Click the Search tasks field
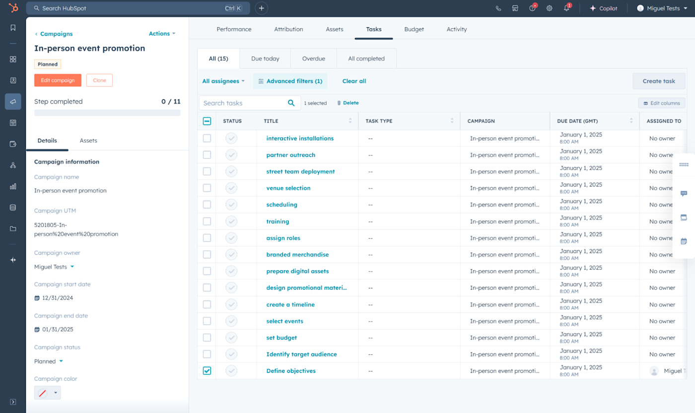 tap(250, 103)
